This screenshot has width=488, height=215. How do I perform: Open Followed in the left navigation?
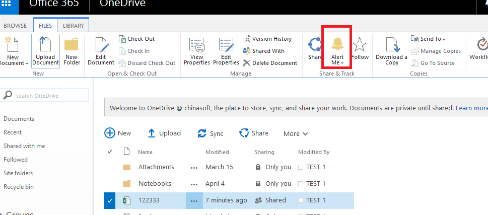coord(16,160)
